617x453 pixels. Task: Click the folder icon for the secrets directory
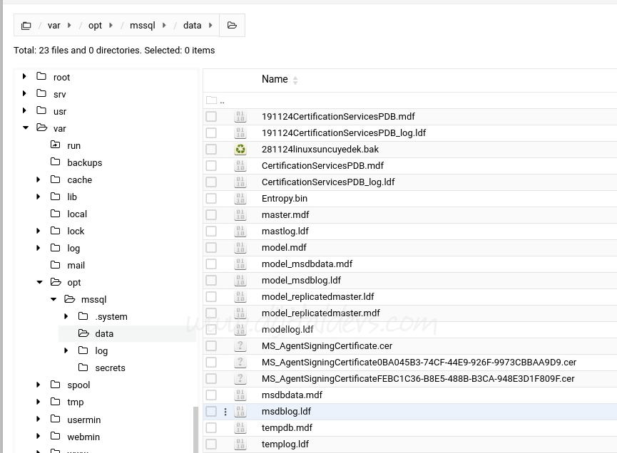coord(83,368)
